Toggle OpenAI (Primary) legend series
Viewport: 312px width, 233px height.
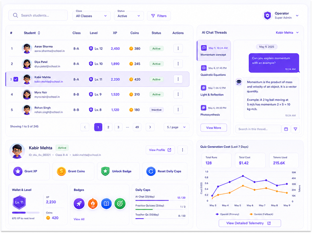pyautogui.click(x=227, y=214)
